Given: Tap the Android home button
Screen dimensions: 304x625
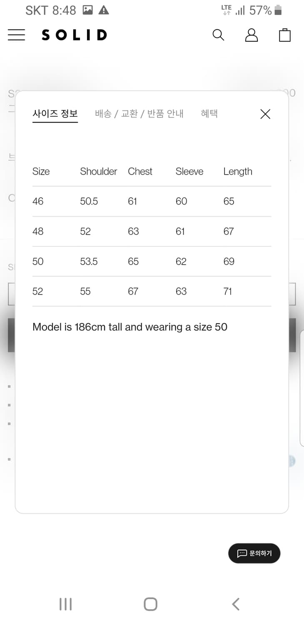Looking at the screenshot, I should [150, 604].
